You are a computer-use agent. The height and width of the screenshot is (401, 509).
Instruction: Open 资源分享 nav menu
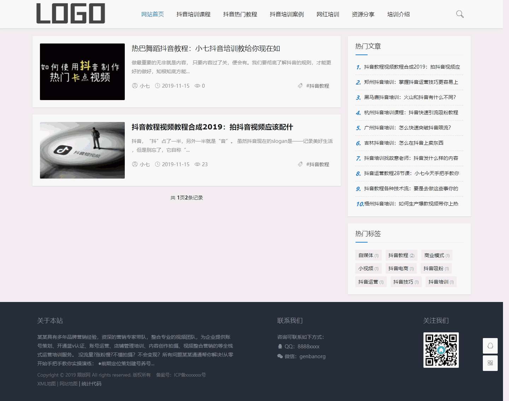[x=363, y=14]
